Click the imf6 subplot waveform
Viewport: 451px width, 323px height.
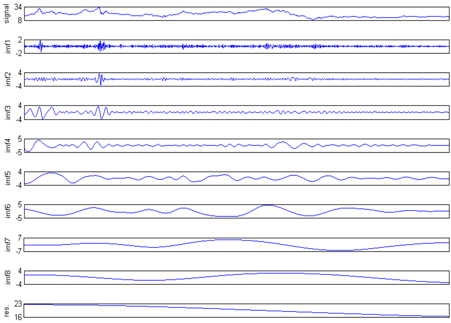tap(237, 212)
